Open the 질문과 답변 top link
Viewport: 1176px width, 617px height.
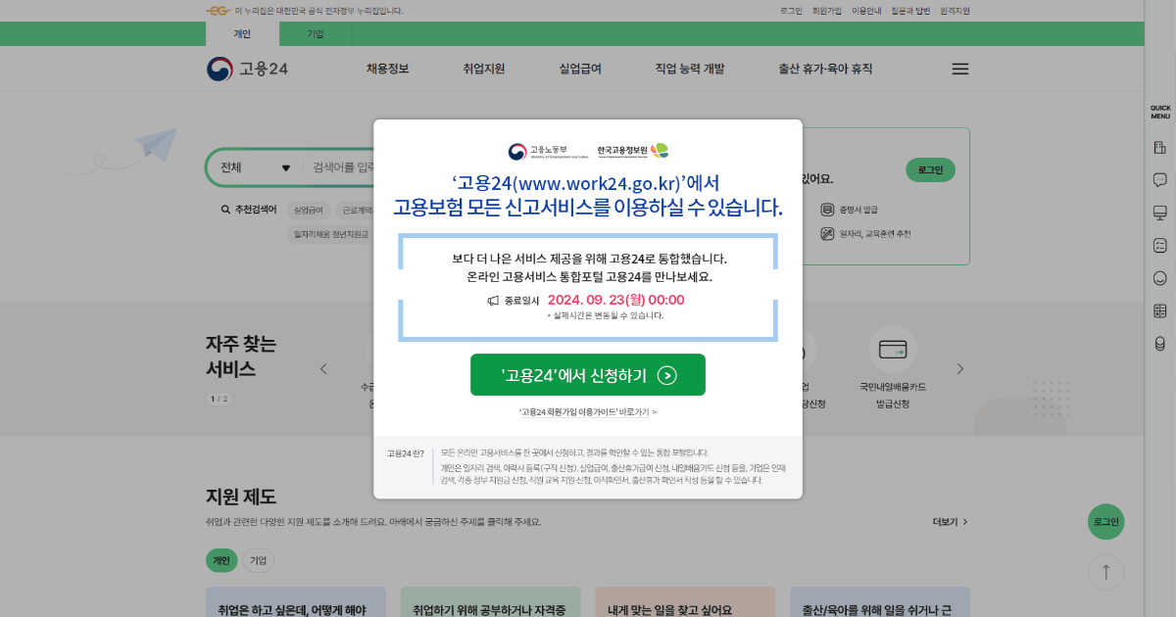pos(911,11)
